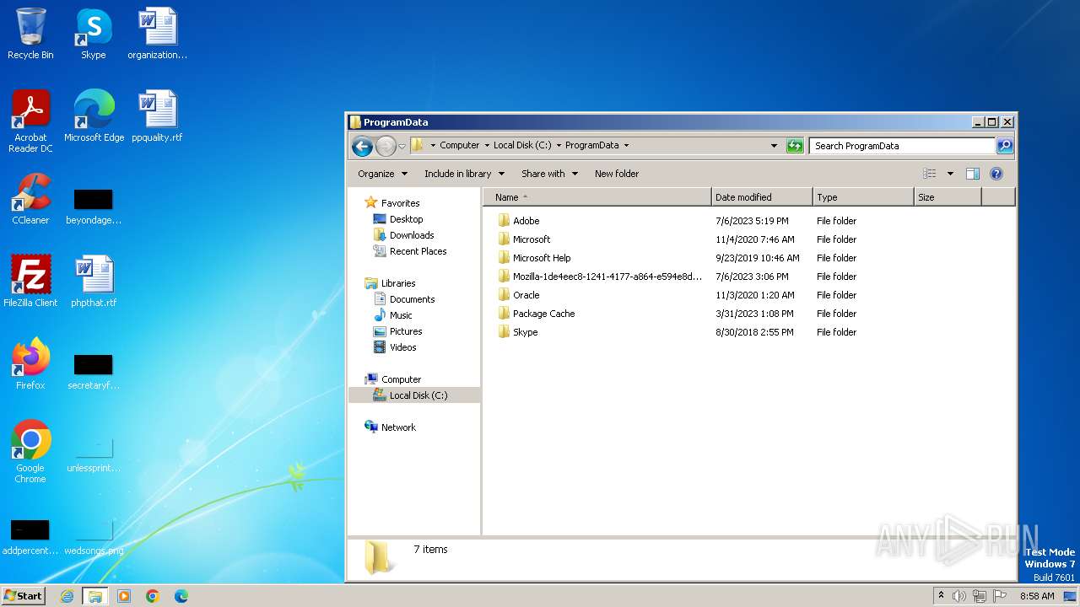Open the Organize menu
The height and width of the screenshot is (607, 1080).
(x=382, y=174)
